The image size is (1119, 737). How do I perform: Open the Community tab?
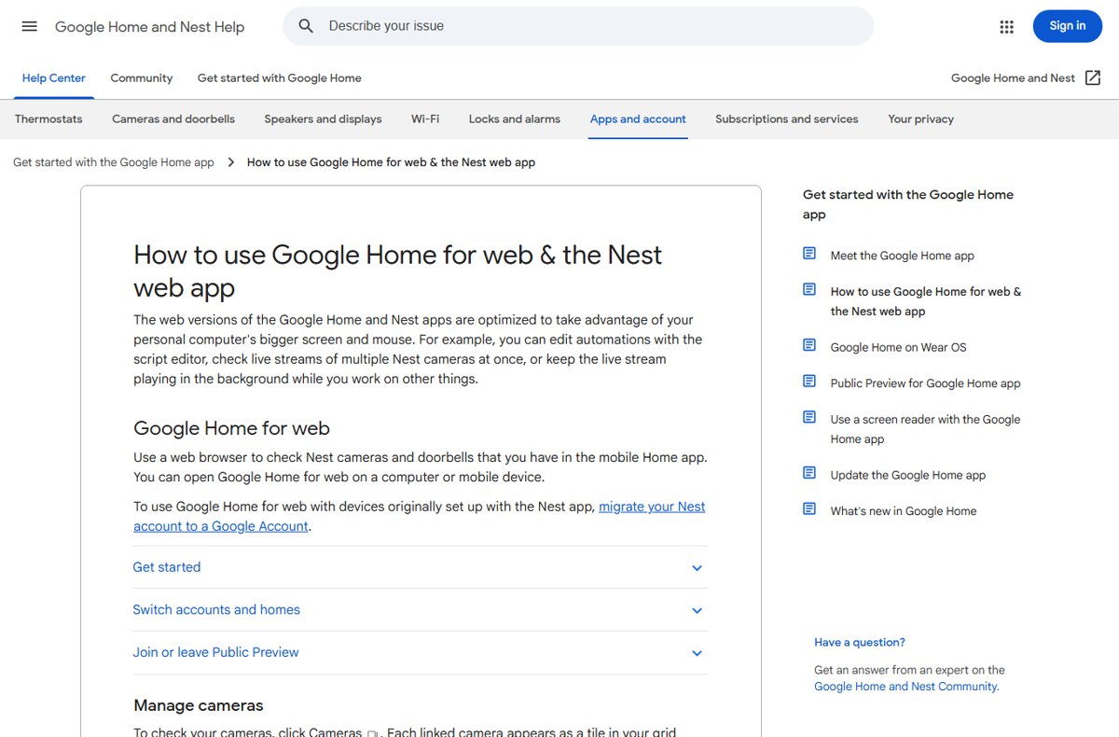[142, 78]
